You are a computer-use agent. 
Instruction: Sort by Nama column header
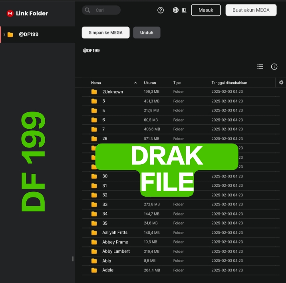[x=96, y=83]
